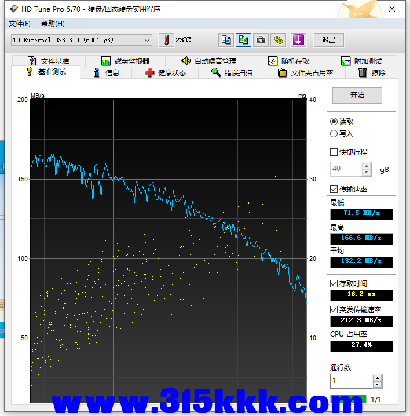410x416 pixels.
Task: Click the copy screenshot to clipboard icon
Action: [x=244, y=40]
